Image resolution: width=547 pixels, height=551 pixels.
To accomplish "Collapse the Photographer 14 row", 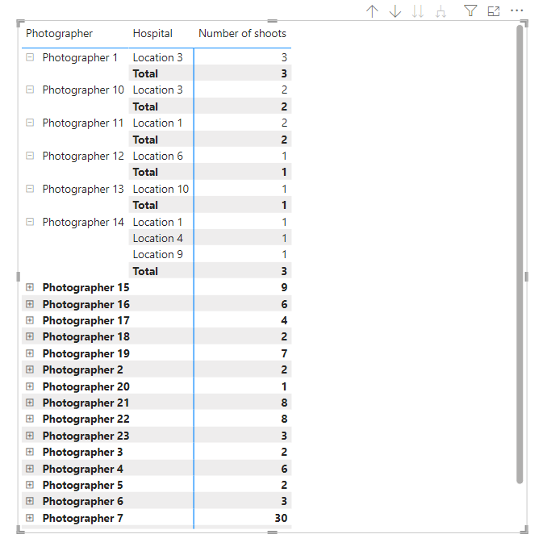I will coord(30,222).
